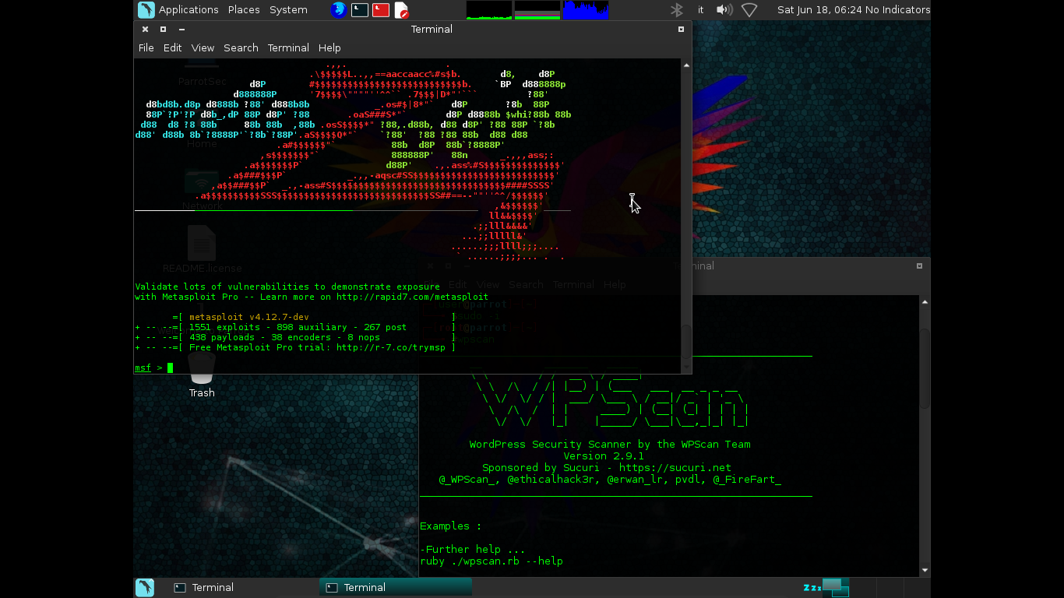Open the File menu in Terminal
Viewport: 1064px width, 598px height.
[146, 47]
